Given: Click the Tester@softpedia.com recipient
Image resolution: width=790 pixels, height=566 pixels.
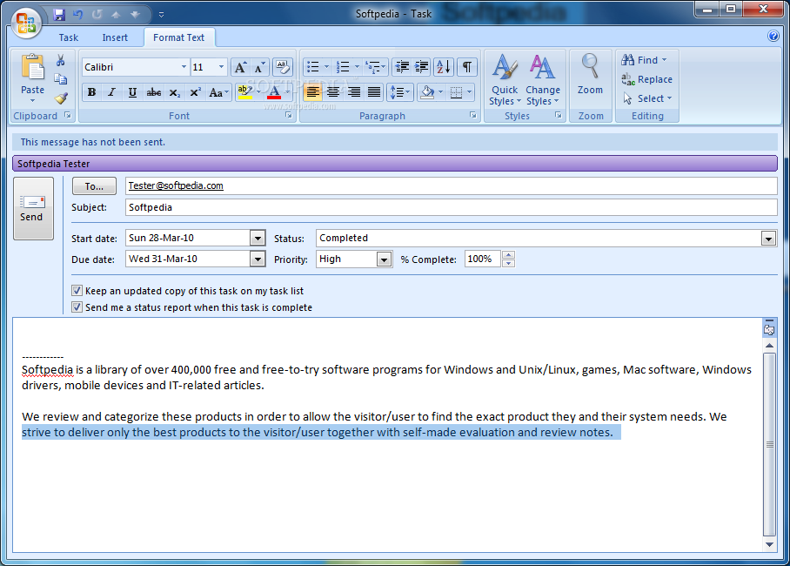Looking at the screenshot, I should pyautogui.click(x=176, y=185).
